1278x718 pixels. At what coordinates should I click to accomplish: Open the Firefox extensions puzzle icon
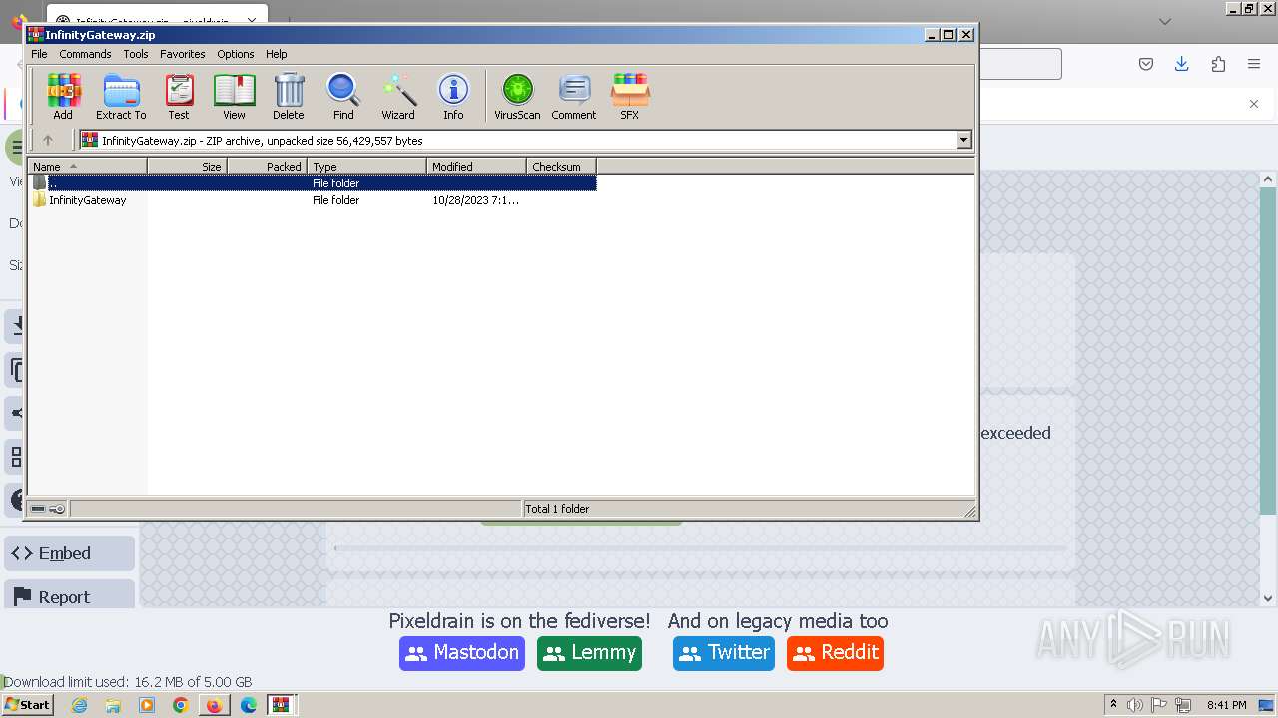[1218, 64]
